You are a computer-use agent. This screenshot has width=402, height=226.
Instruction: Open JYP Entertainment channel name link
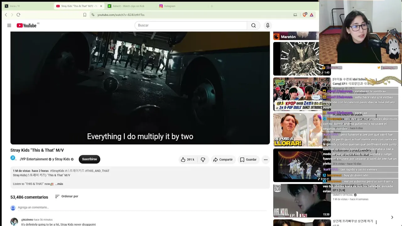[34, 159]
